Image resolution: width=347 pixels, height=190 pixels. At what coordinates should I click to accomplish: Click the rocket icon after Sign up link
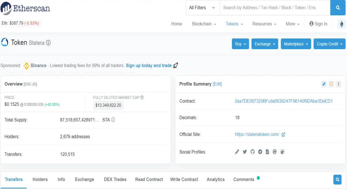click(176, 66)
